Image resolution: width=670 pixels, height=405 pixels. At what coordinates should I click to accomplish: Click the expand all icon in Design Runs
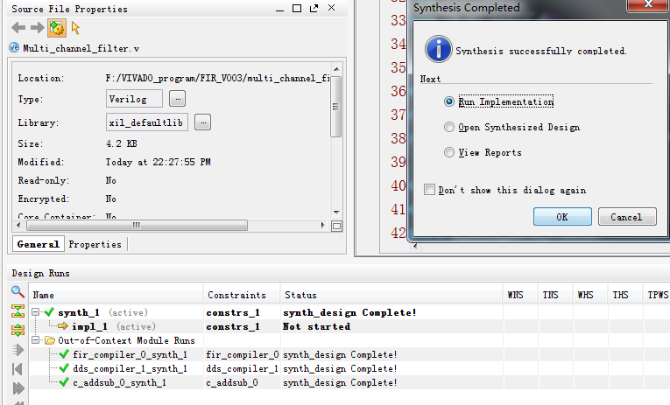(x=18, y=331)
